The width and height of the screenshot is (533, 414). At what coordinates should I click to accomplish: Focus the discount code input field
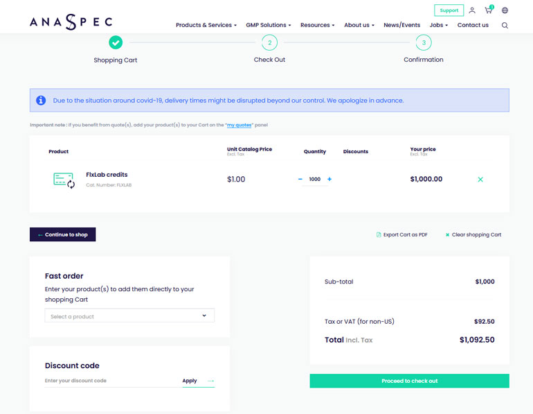112,381
